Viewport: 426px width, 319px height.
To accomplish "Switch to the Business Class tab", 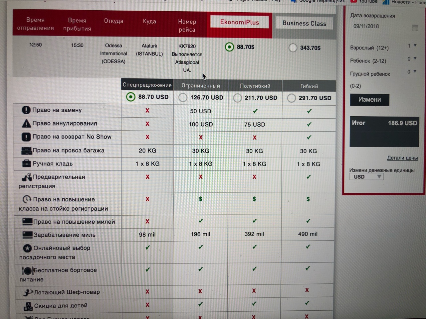I will 304,23.
